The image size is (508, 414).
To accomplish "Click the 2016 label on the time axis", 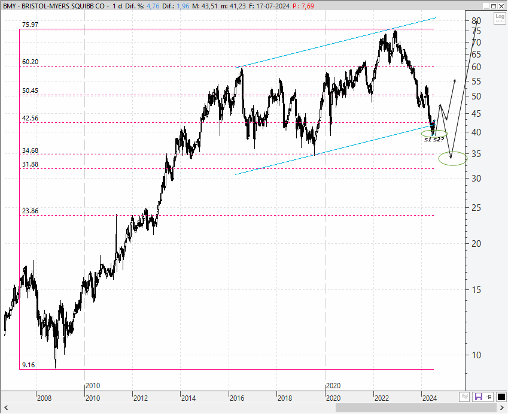I will pos(237,398).
